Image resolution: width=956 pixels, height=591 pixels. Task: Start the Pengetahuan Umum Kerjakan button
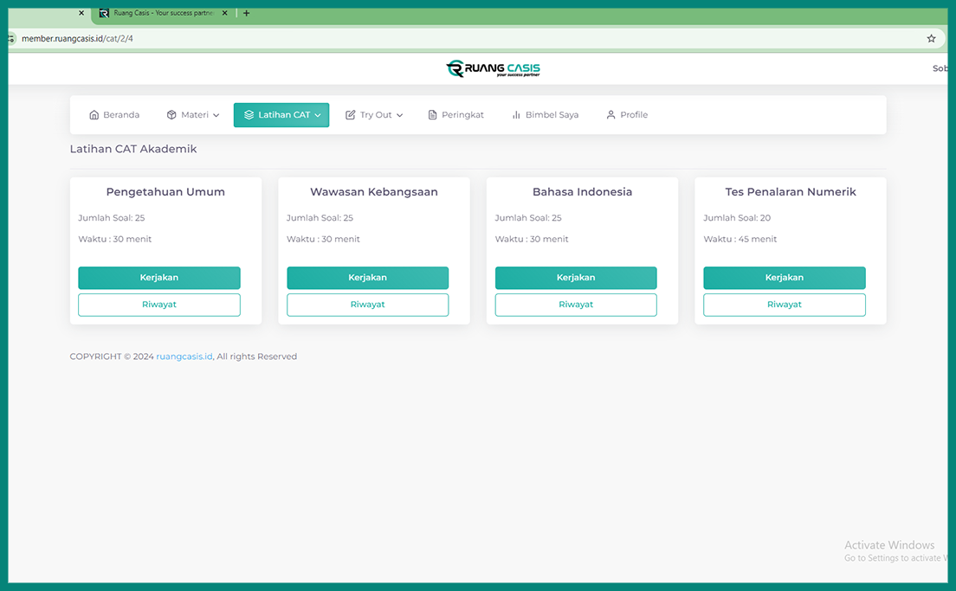click(159, 278)
